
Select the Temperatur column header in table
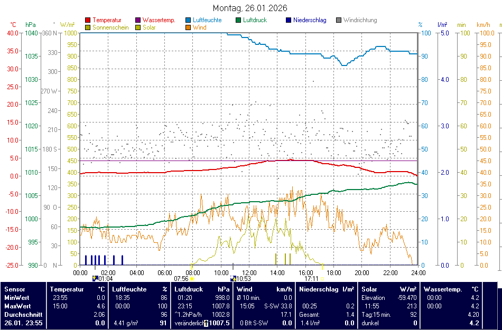(x=67, y=289)
